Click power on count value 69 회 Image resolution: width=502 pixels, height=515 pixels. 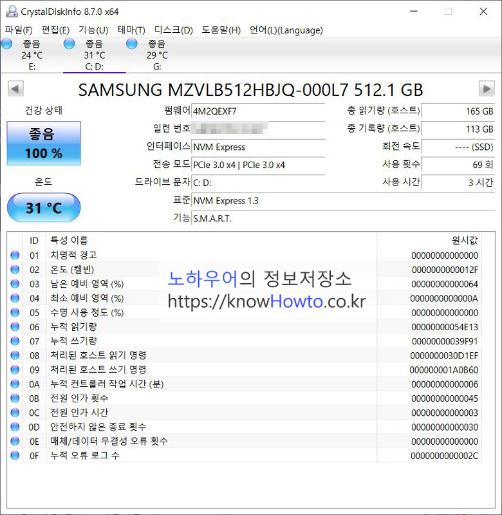pos(458,165)
